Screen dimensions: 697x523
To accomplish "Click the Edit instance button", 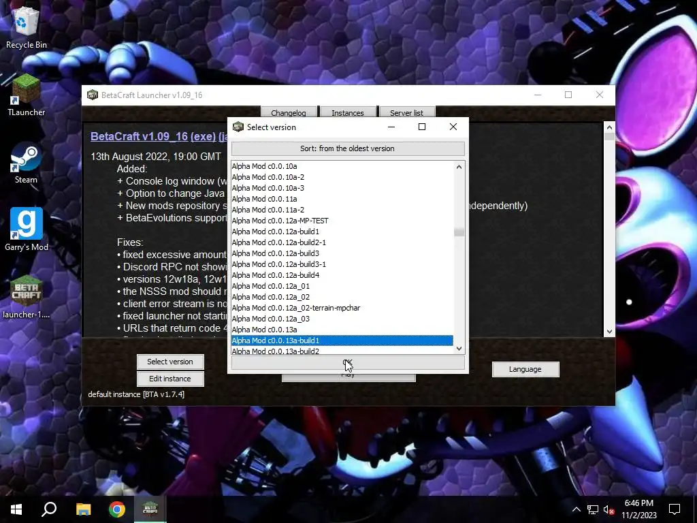I will pyautogui.click(x=170, y=379).
